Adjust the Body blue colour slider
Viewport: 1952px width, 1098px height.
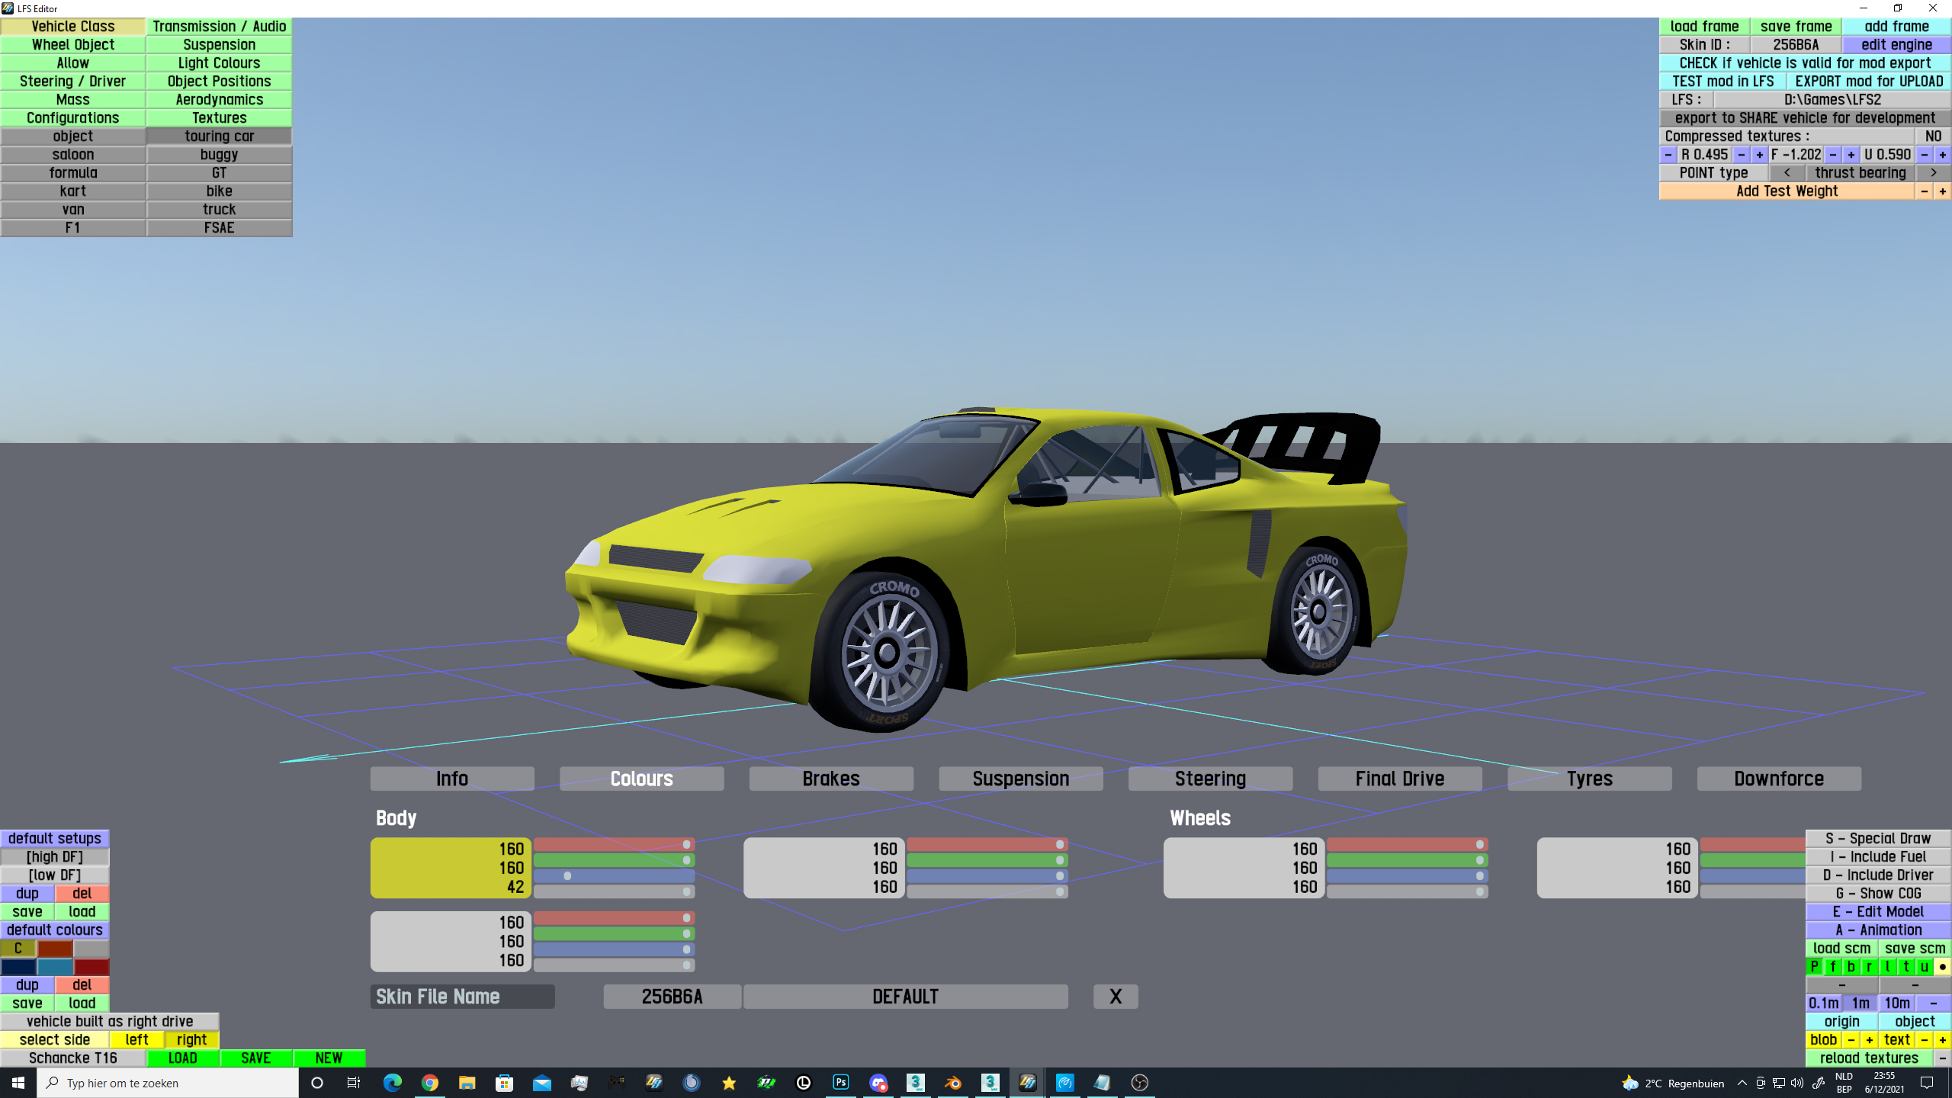[614, 876]
